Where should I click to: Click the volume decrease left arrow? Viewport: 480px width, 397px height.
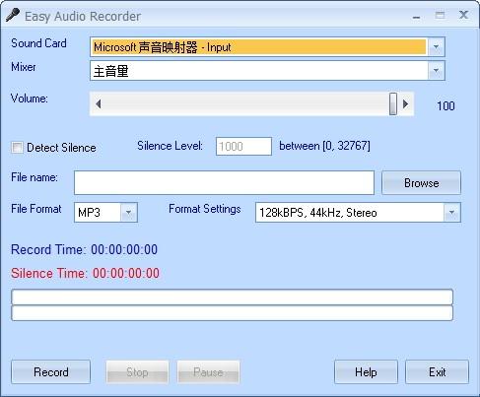99,104
